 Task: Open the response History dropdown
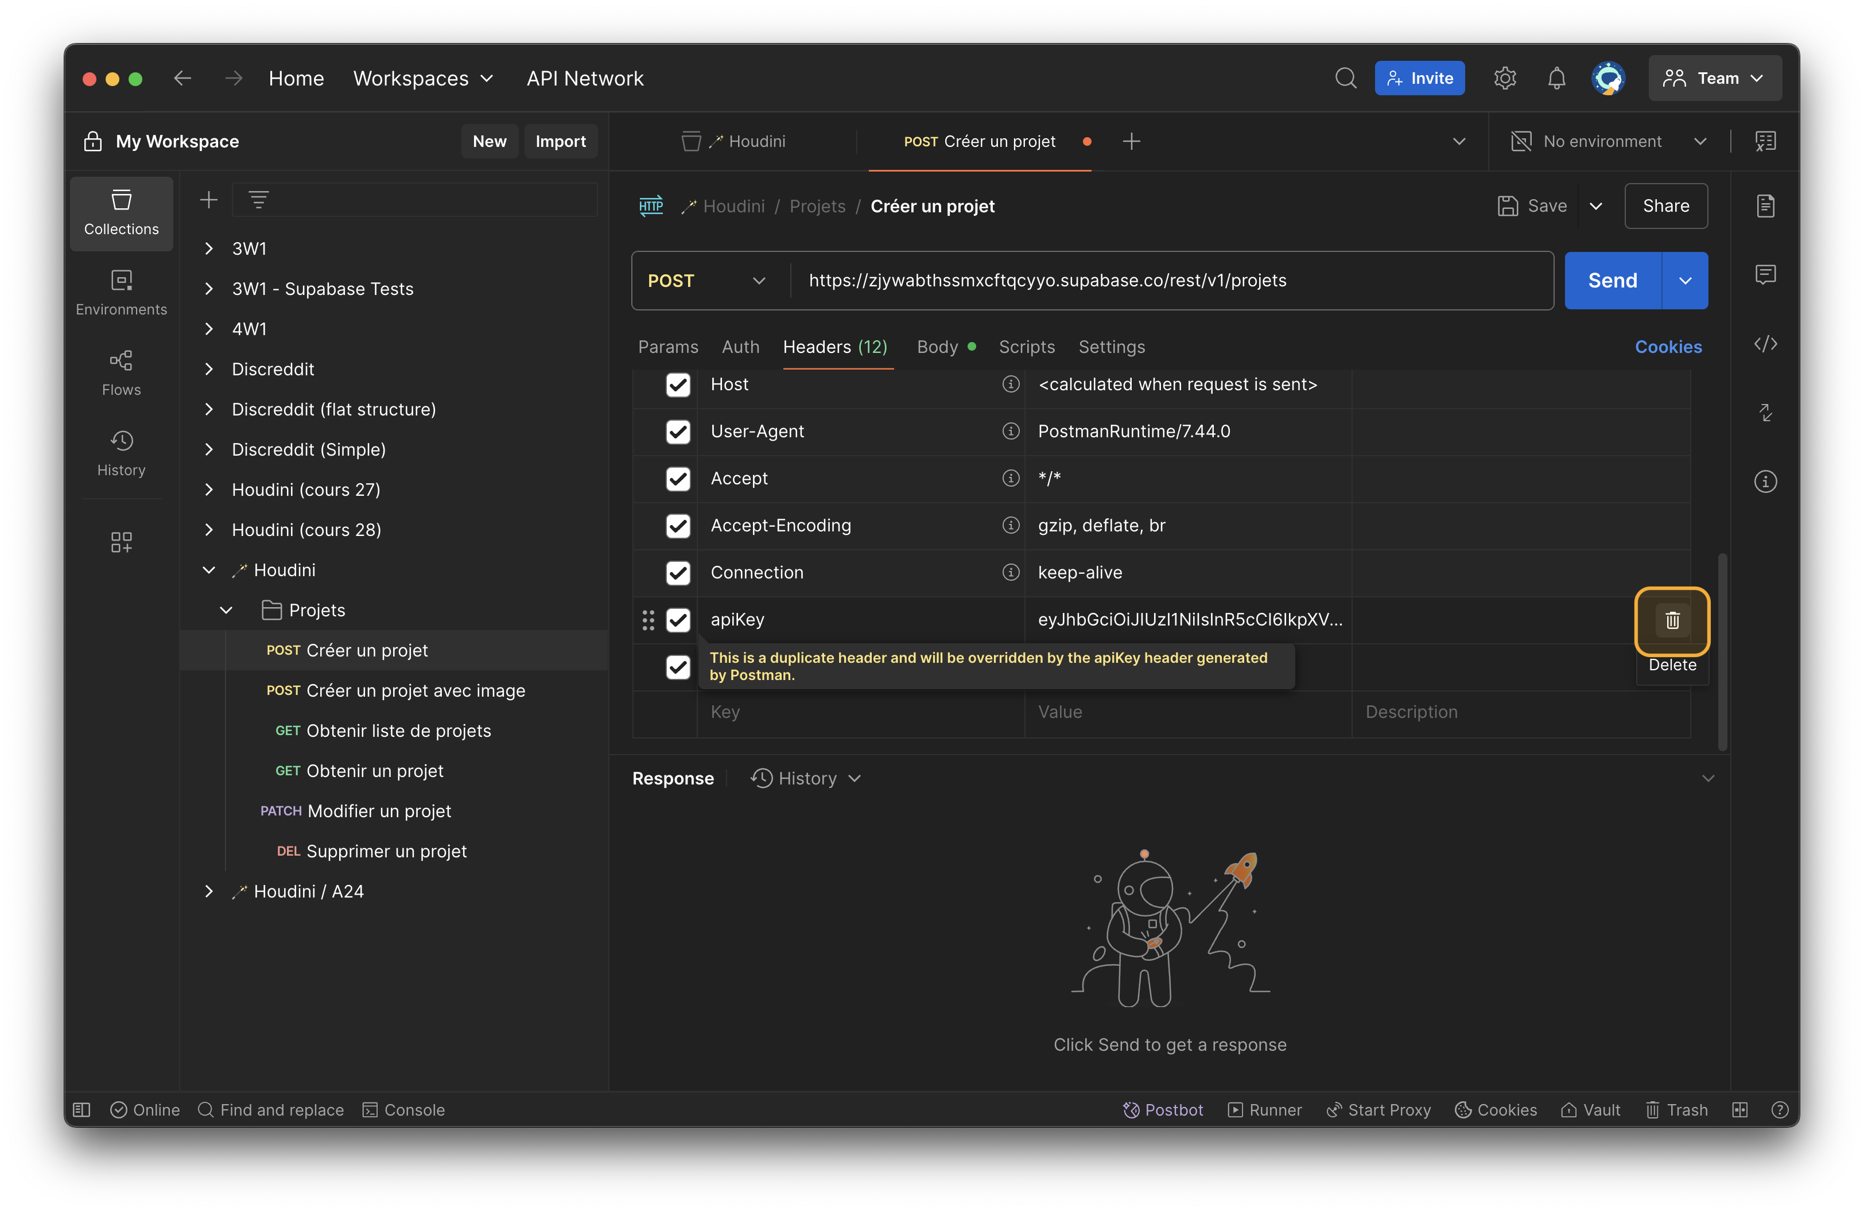806,778
